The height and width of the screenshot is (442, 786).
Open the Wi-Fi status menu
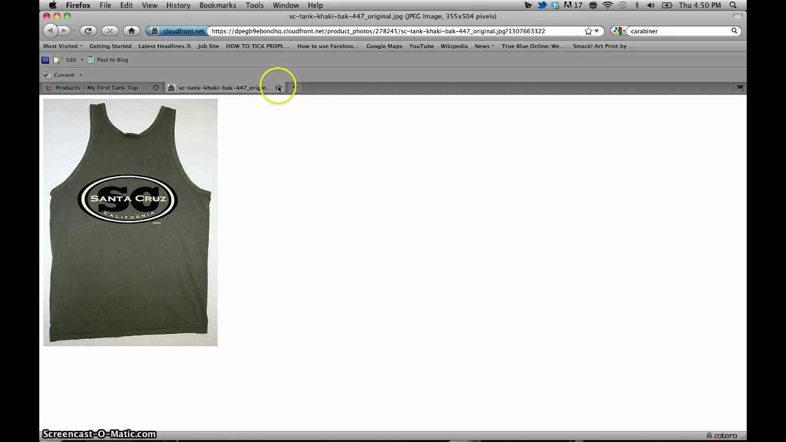pyautogui.click(x=607, y=5)
